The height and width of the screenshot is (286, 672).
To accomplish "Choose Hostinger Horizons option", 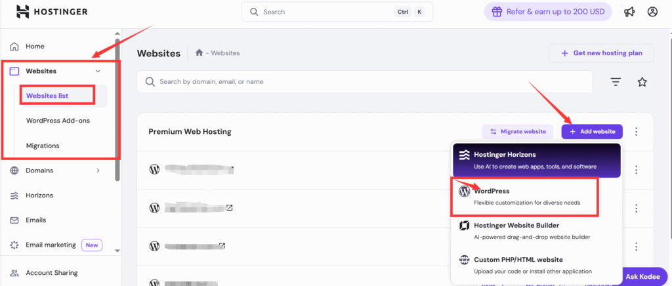I will tap(524, 160).
